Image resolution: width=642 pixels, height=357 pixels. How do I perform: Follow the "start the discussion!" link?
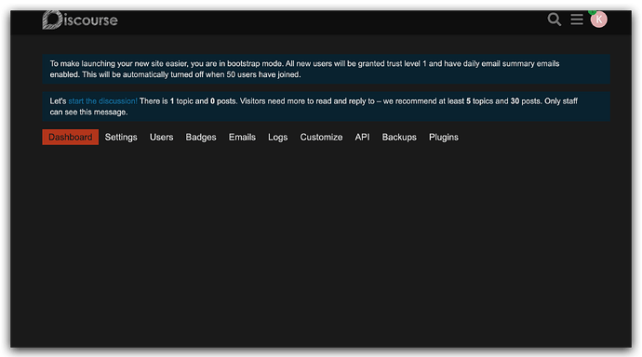point(102,101)
